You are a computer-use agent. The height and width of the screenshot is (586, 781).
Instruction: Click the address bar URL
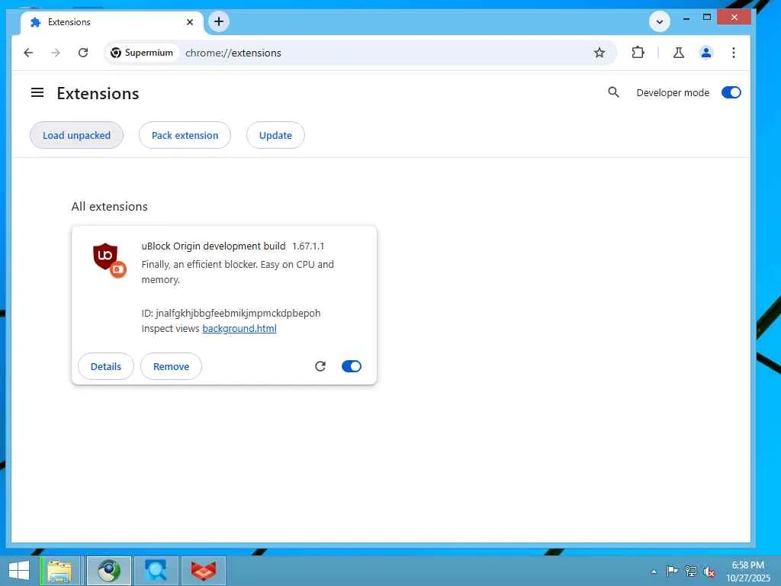pos(233,53)
